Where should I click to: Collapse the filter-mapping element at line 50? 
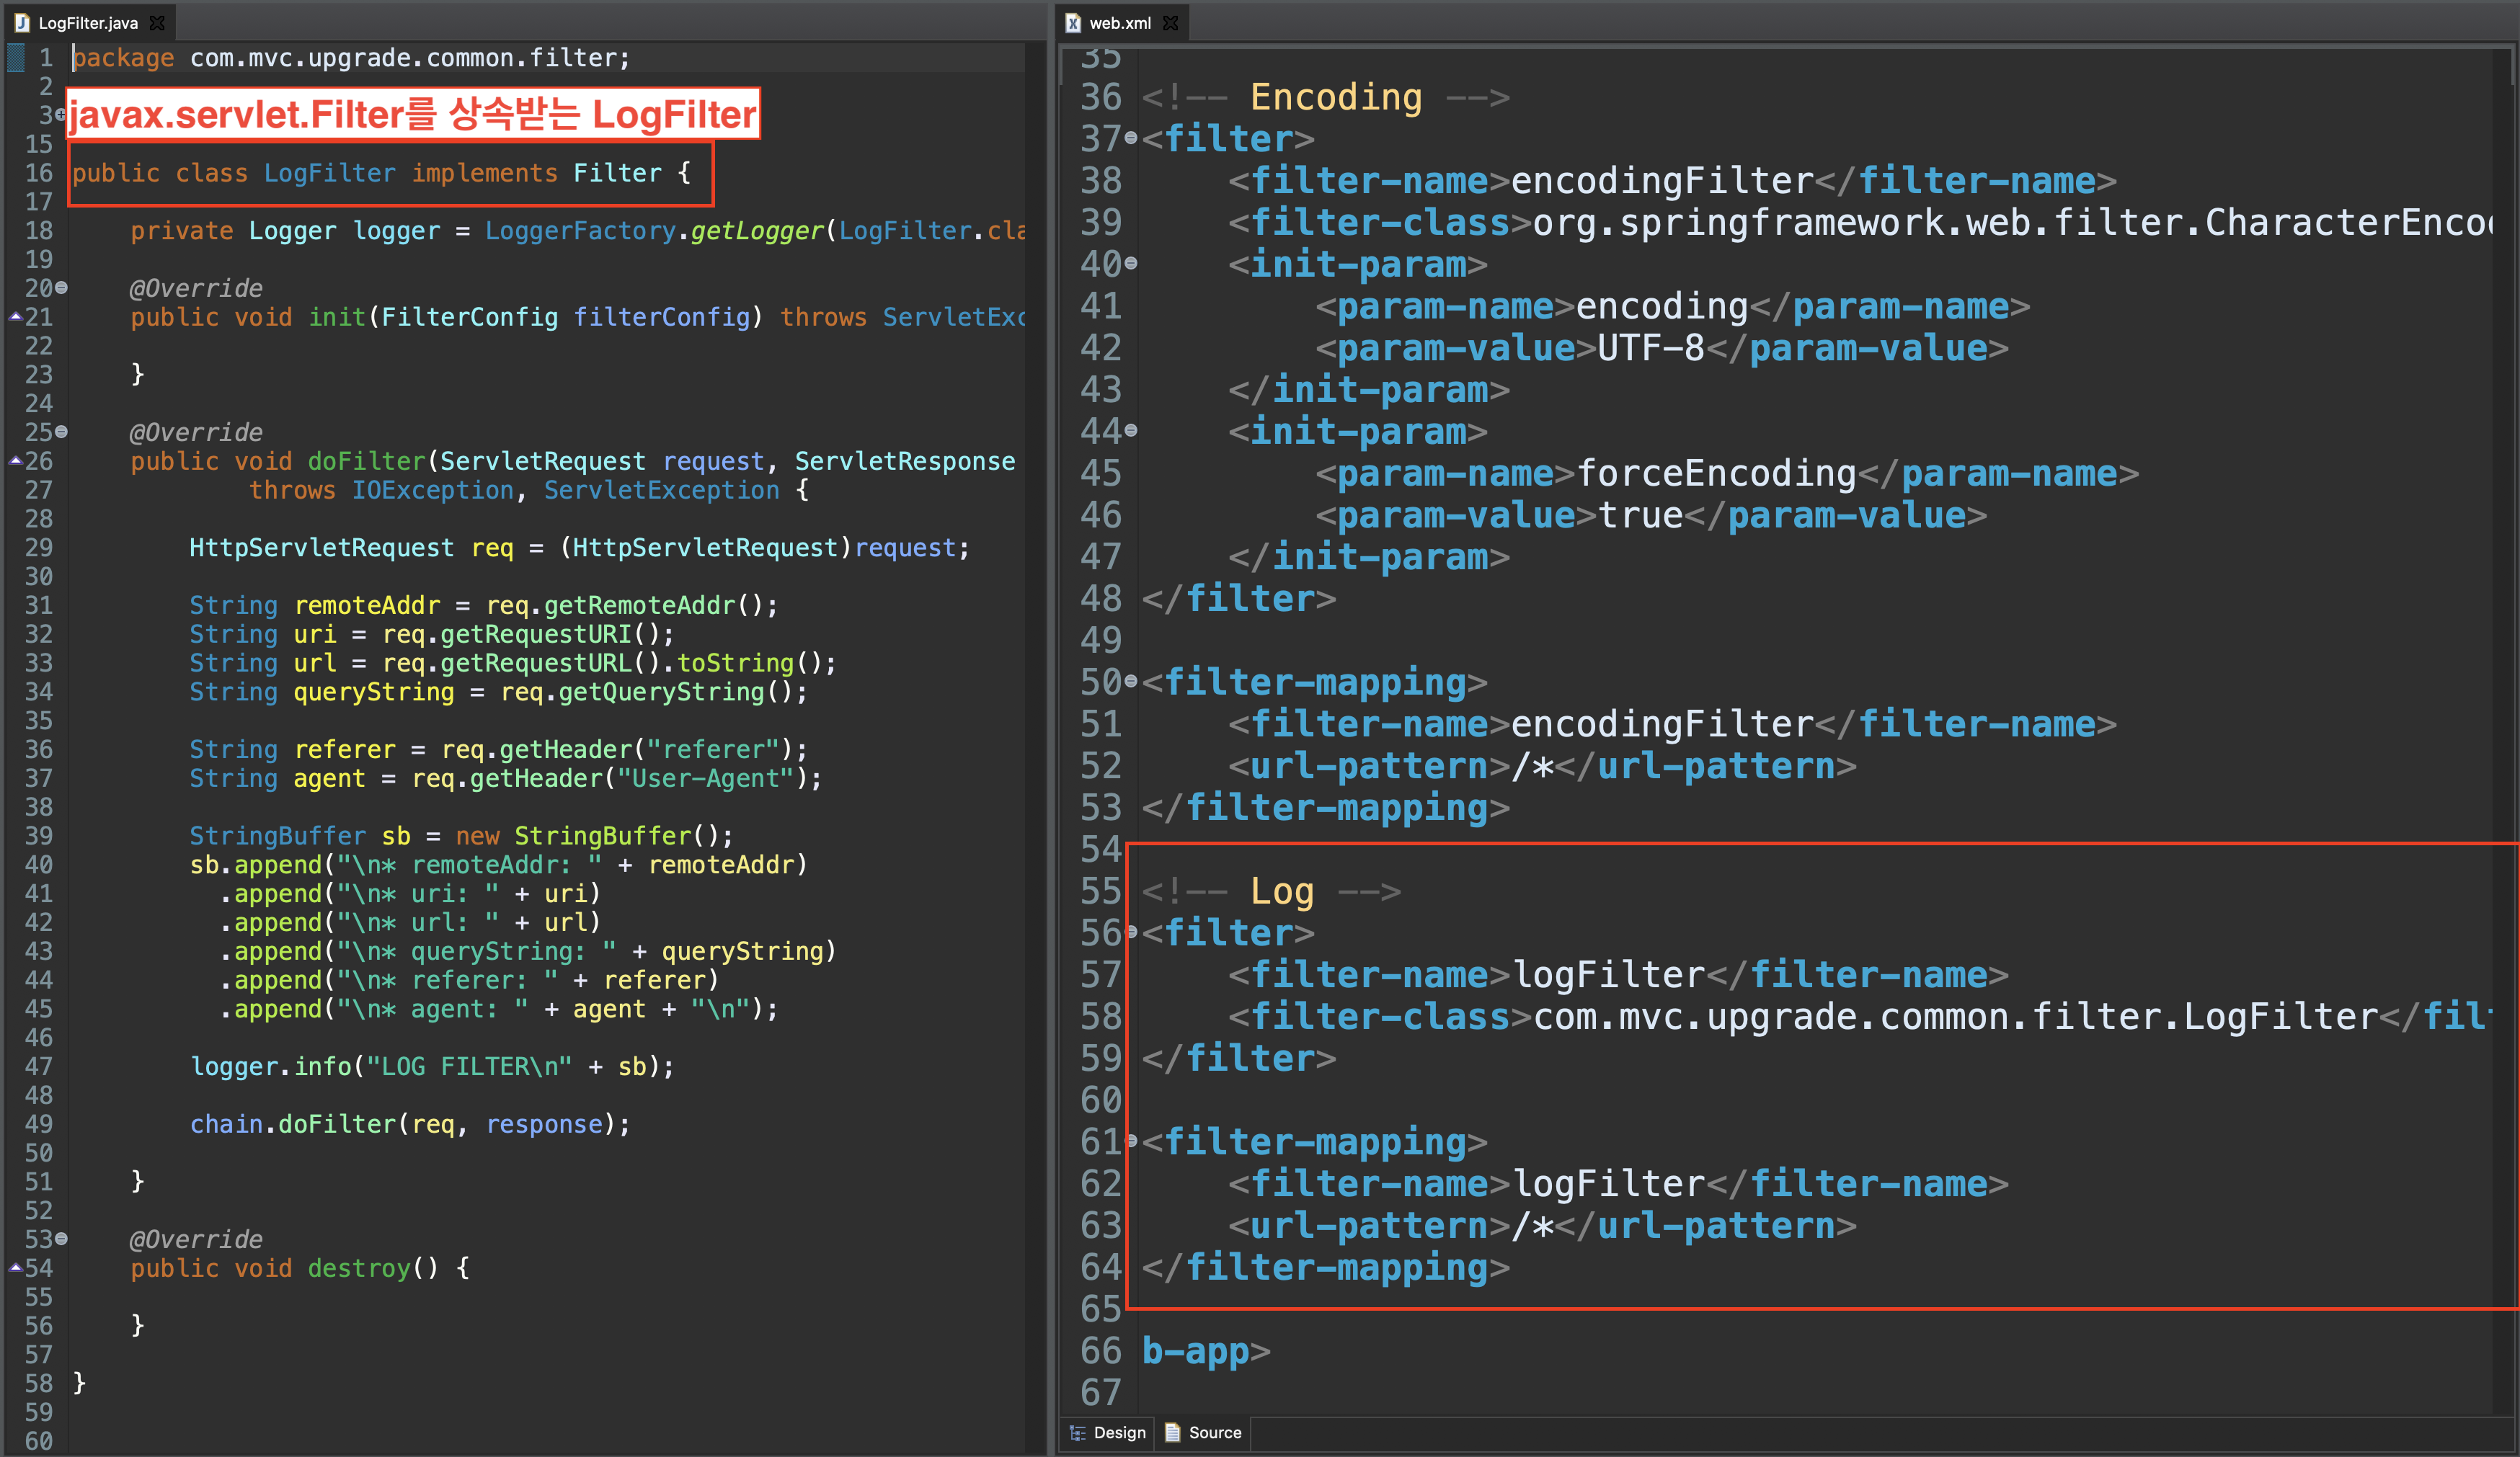(1131, 682)
